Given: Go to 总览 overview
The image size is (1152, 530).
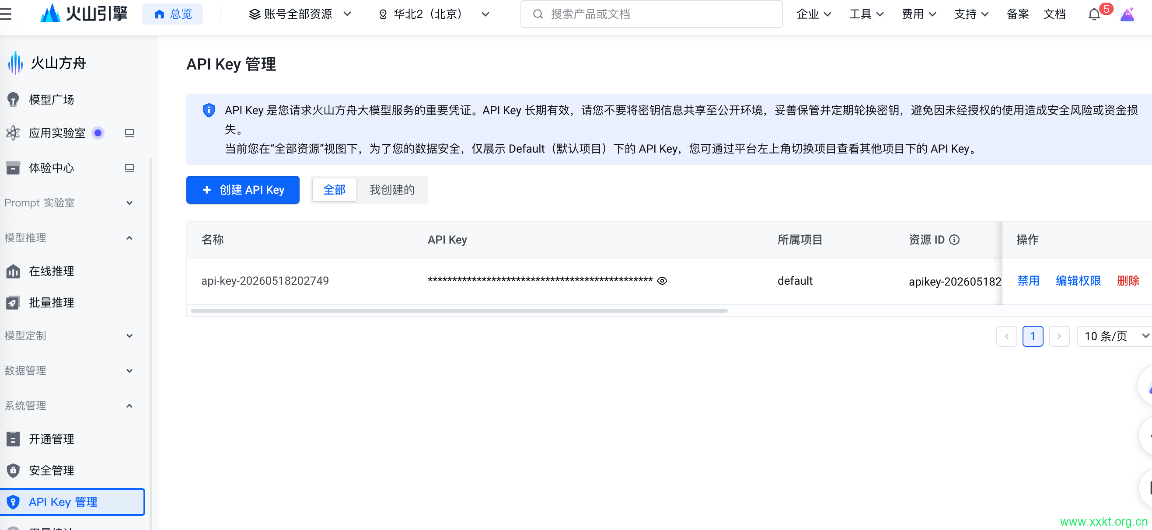Looking at the screenshot, I should pyautogui.click(x=172, y=14).
